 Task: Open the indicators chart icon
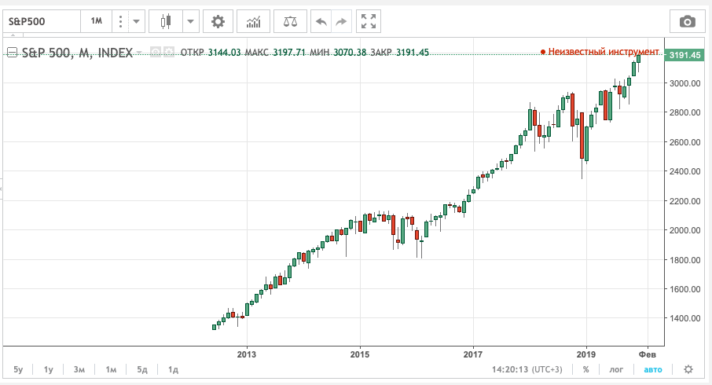(x=253, y=21)
